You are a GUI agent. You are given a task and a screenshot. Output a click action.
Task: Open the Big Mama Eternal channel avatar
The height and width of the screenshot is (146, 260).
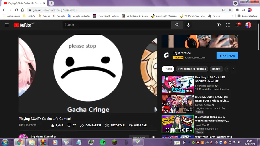tap(23, 136)
